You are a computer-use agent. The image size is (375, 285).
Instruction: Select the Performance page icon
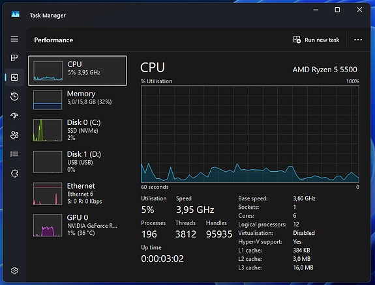[14, 77]
